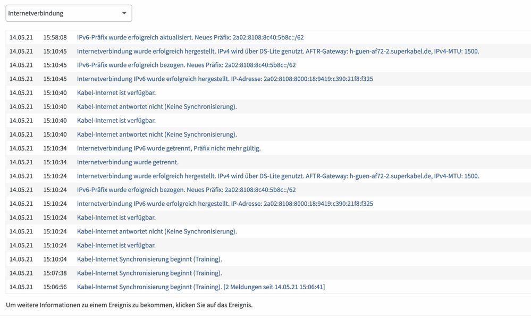
Task: Open the earlier 15:10:40 'Kabel-Internet ist verfügbar' entry
Action: (x=116, y=121)
